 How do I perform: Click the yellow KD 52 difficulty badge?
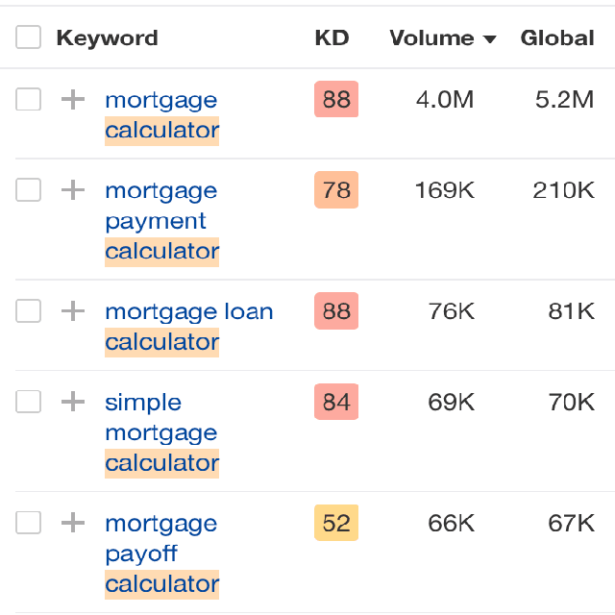[x=336, y=523]
